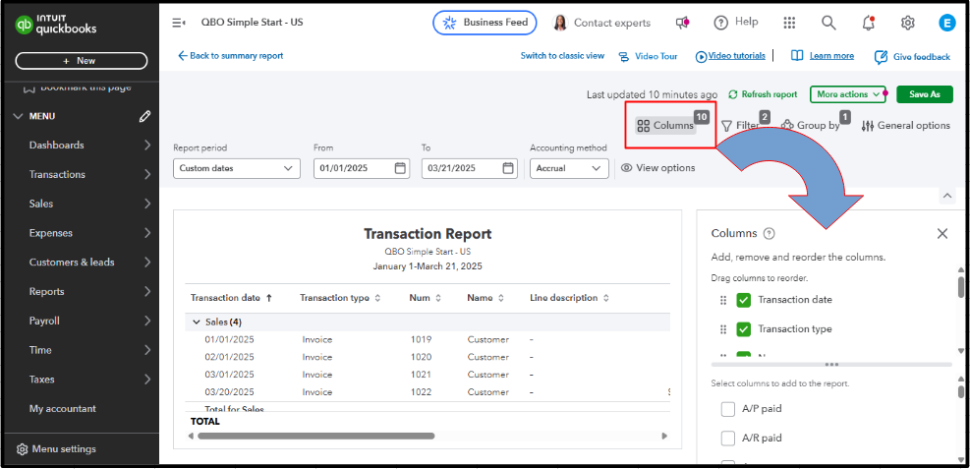Screen dimensions: 970x469
Task: Open the apps grid icon
Action: pos(789,23)
